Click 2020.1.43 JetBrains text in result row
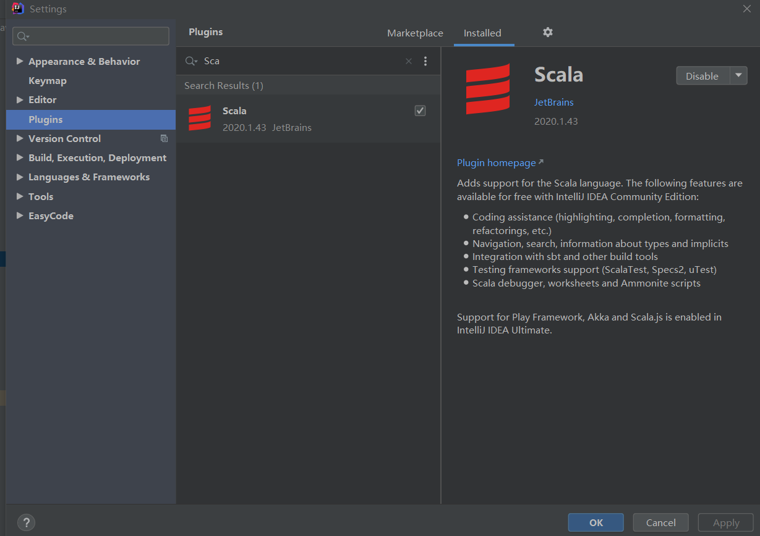 (267, 128)
